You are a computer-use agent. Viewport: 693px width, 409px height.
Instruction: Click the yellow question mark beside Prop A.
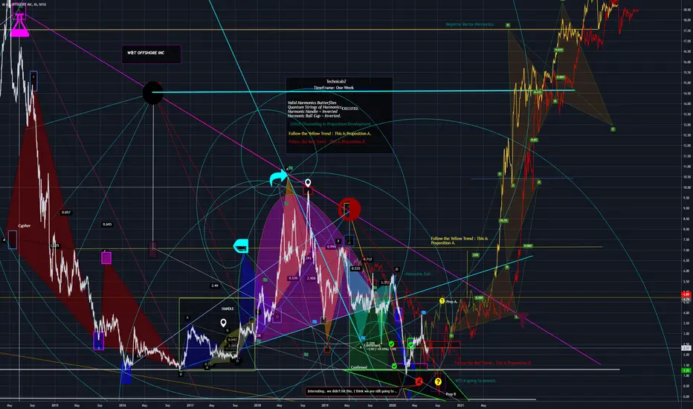click(442, 301)
